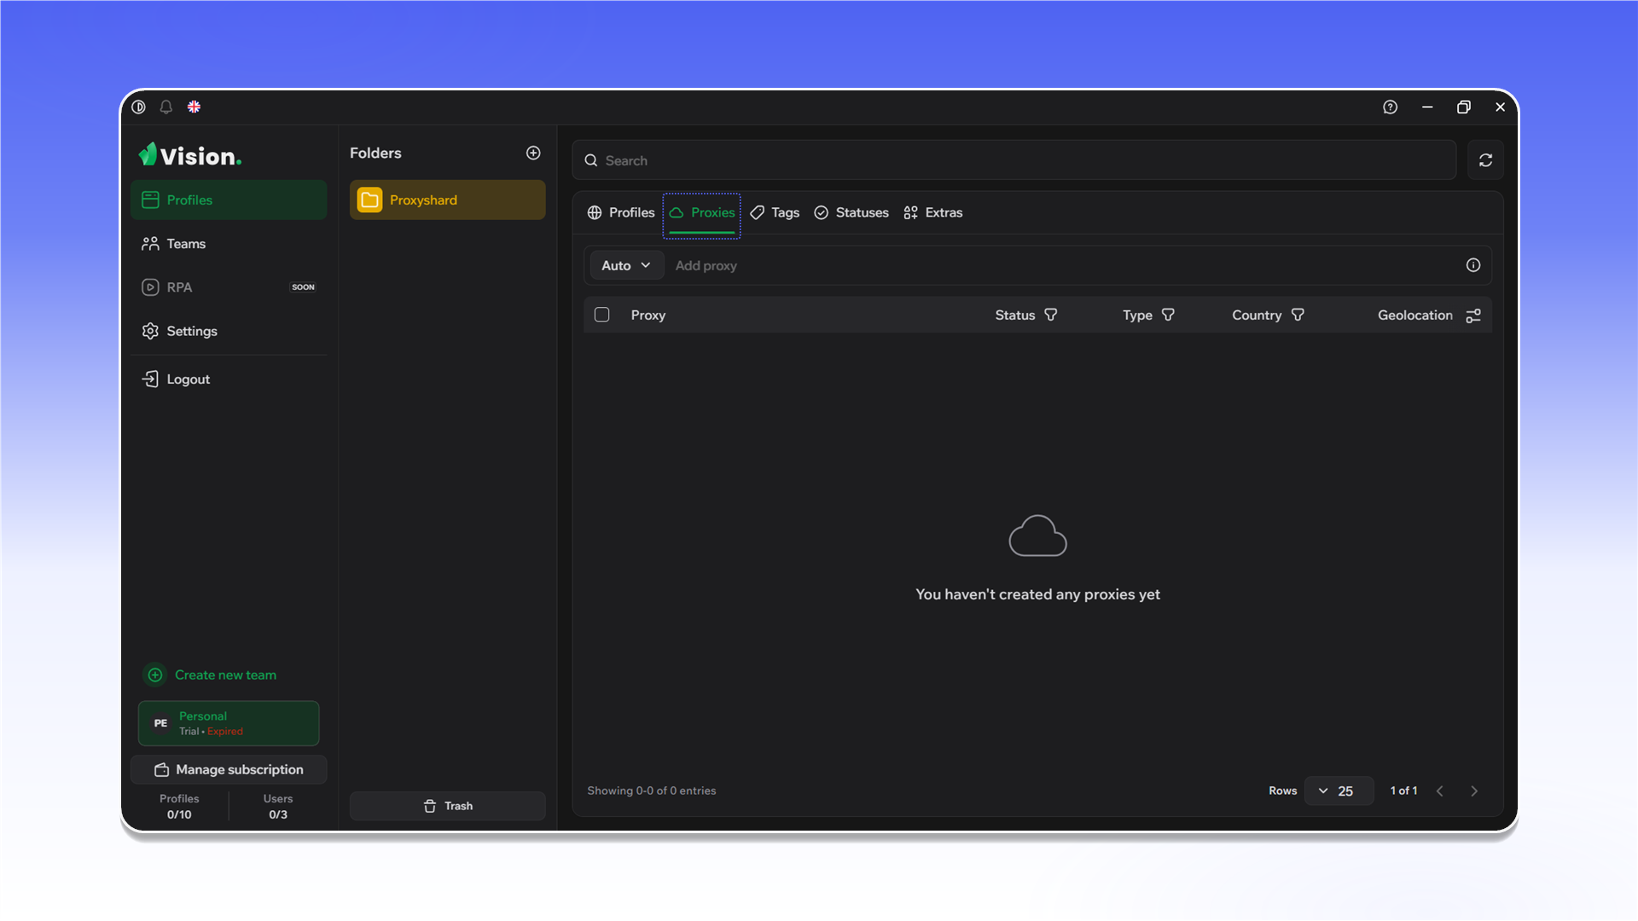Open the Rows per page dropdown
This screenshot has width=1638, height=921.
[x=1339, y=791]
